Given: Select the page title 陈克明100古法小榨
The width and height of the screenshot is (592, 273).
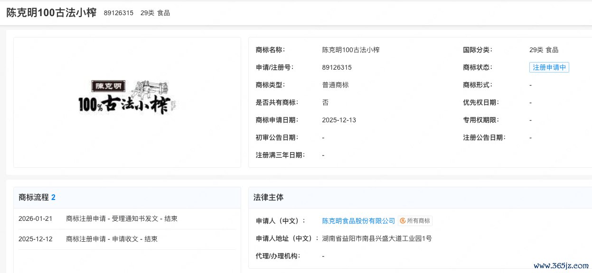Looking at the screenshot, I should 51,13.
